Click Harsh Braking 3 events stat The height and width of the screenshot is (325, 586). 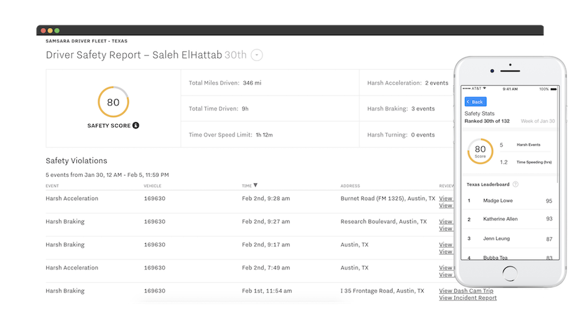[401, 109]
